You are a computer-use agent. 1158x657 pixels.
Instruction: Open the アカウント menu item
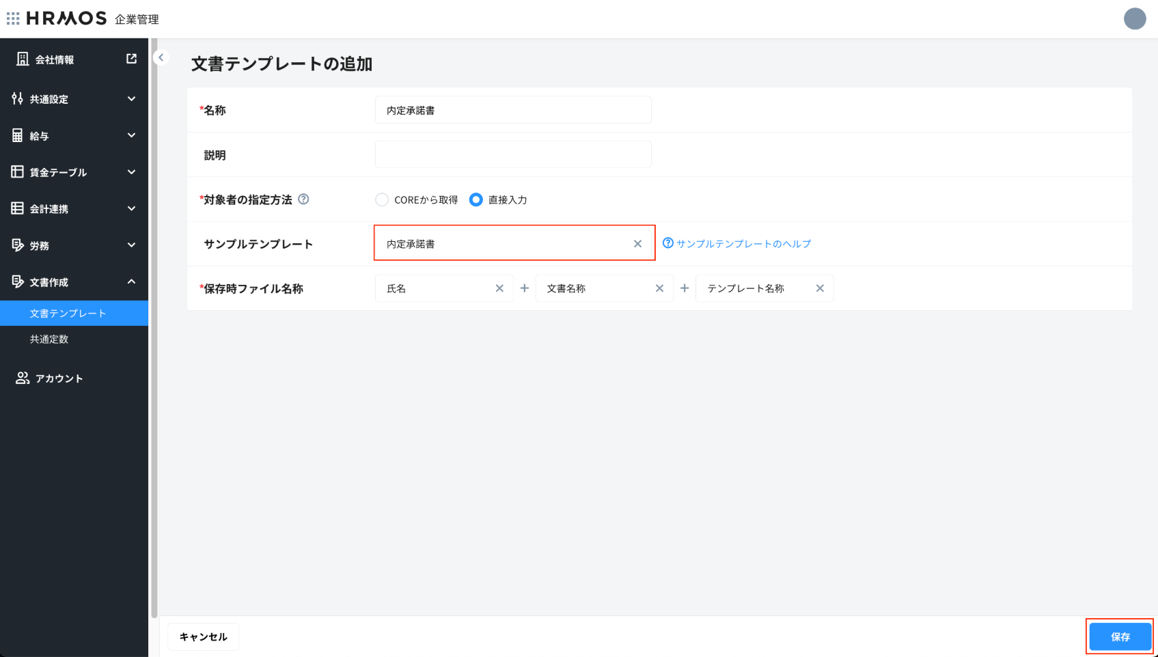[x=59, y=378]
